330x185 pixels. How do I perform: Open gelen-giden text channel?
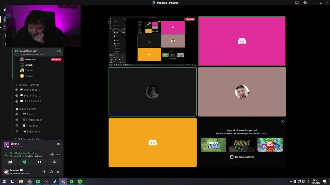35,120
